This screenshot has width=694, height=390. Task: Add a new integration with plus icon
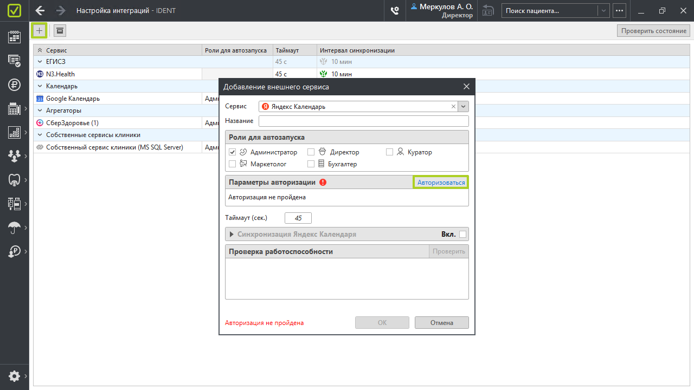coord(39,30)
